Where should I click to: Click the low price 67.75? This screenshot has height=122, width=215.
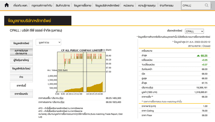[205, 83]
